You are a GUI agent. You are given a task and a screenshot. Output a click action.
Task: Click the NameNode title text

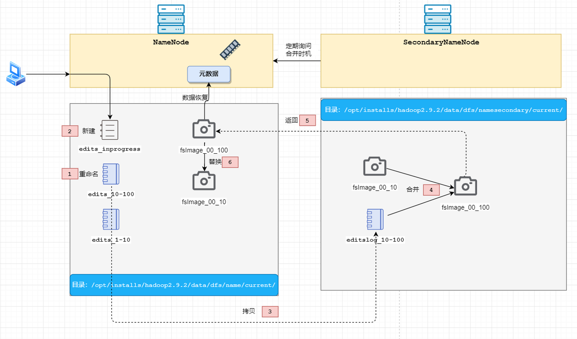[x=171, y=42]
